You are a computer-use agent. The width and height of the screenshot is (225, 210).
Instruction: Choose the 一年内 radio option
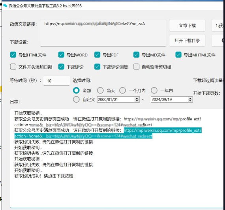coord(154,90)
